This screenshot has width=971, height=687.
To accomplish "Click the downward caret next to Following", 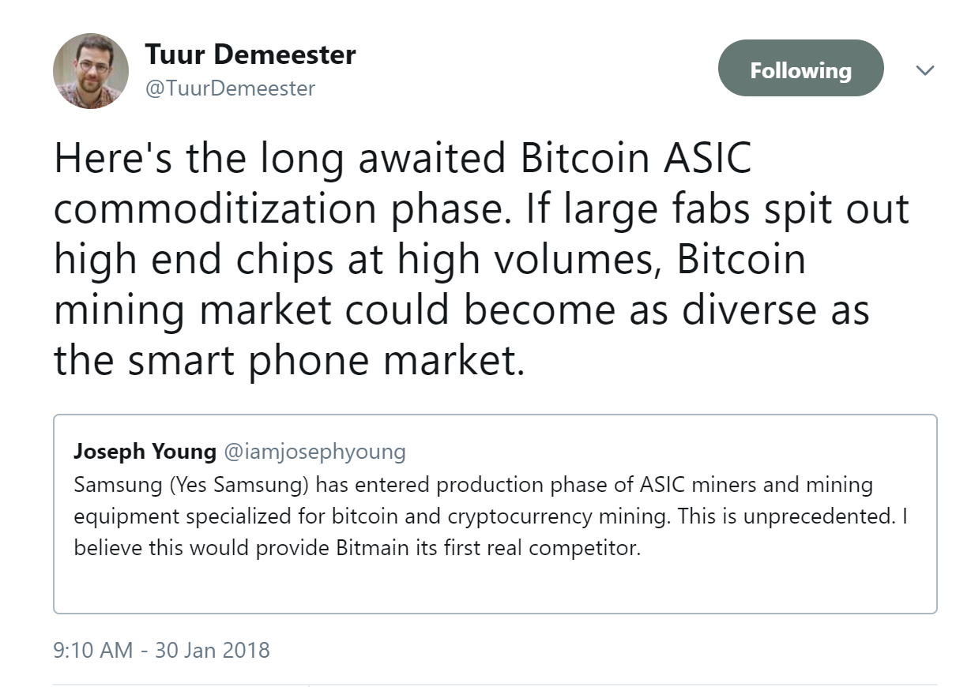I will pos(924,69).
